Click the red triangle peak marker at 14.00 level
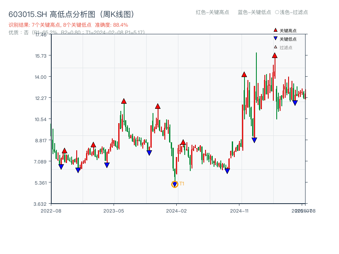The height and width of the screenshot is (254, 339). coord(244,75)
